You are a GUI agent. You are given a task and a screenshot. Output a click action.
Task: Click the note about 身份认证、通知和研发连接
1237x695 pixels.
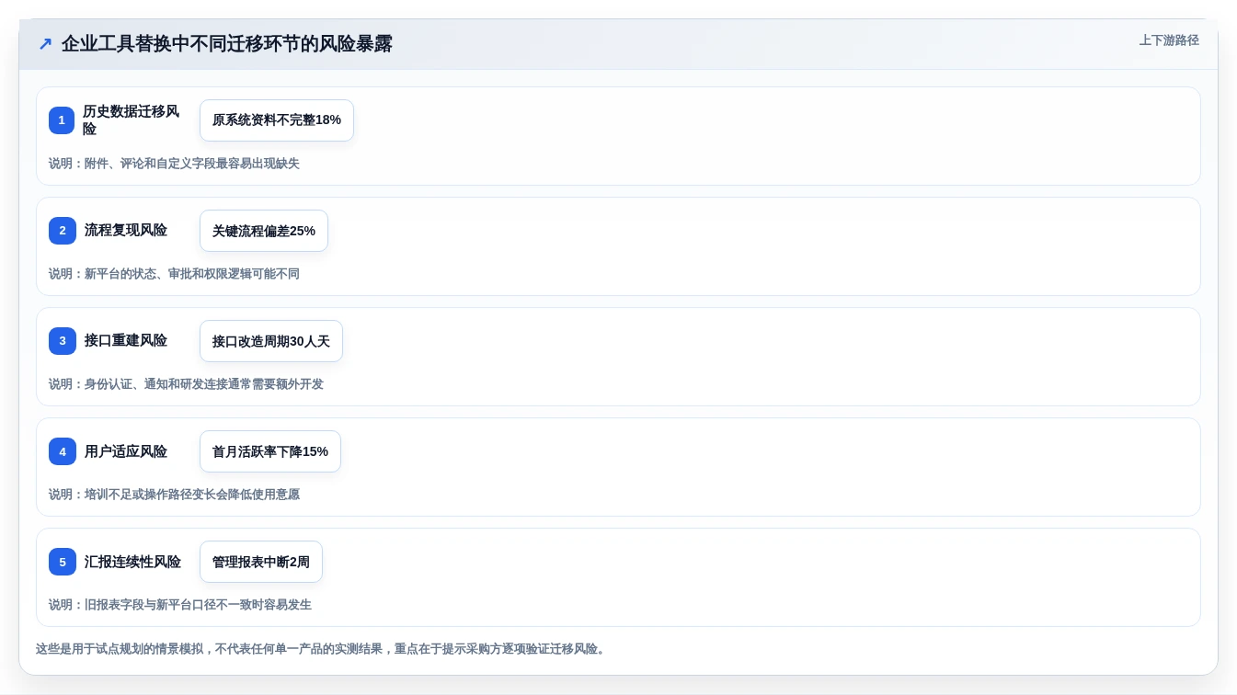tap(187, 384)
